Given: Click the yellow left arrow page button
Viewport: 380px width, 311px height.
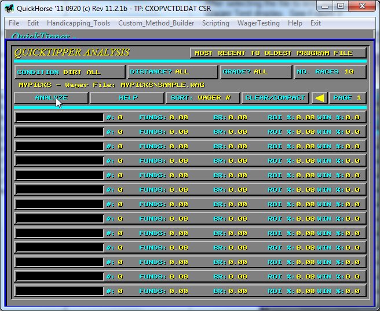Looking at the screenshot, I should [319, 98].
